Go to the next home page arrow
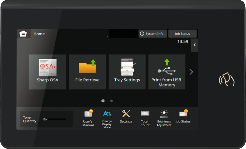 pyautogui.click(x=191, y=72)
